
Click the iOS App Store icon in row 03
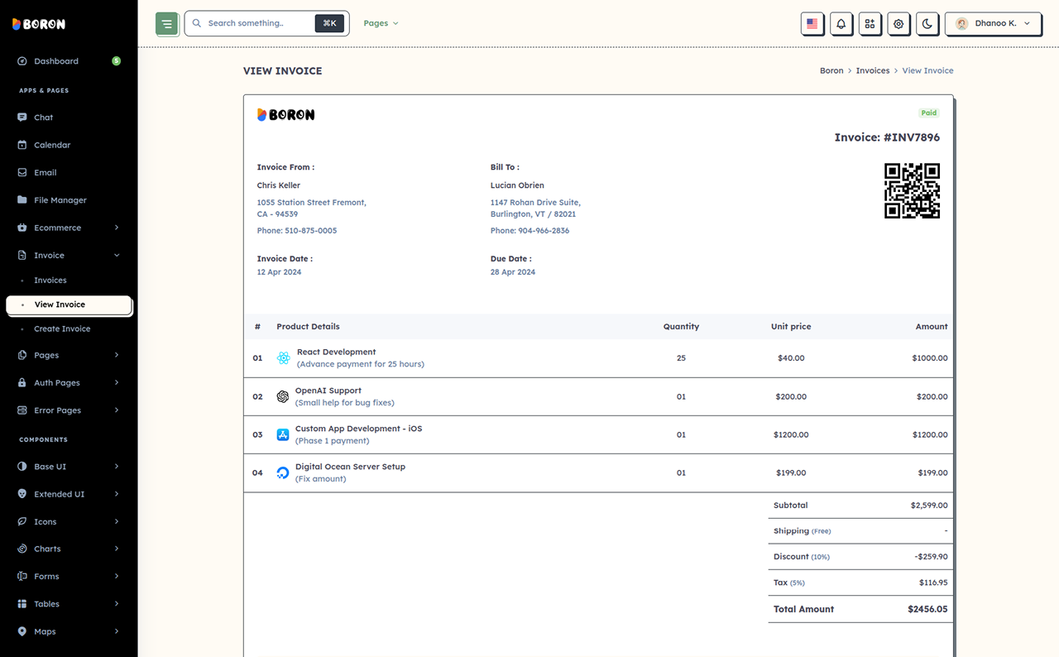(x=283, y=434)
